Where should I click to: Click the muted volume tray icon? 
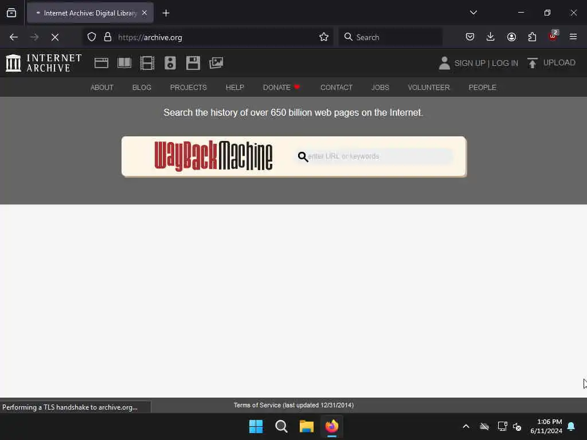pyautogui.click(x=517, y=426)
